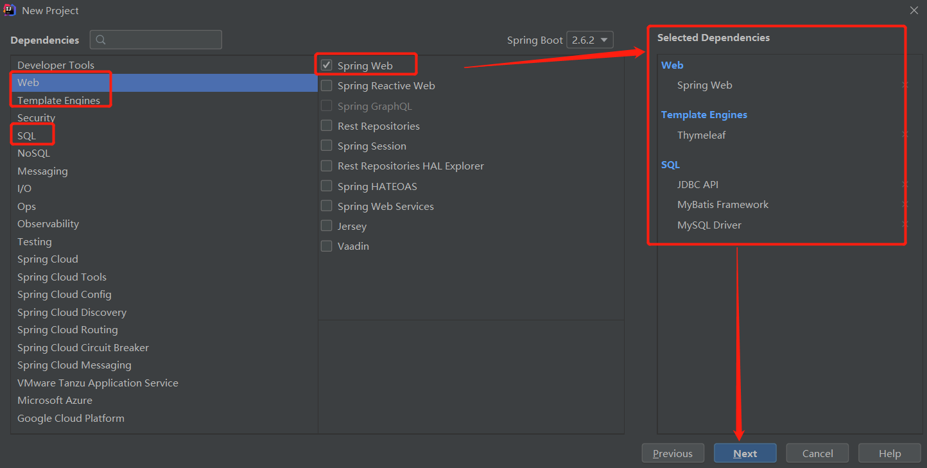Tick Rest Repositories HAL Explorer
927x468 pixels.
(x=326, y=166)
